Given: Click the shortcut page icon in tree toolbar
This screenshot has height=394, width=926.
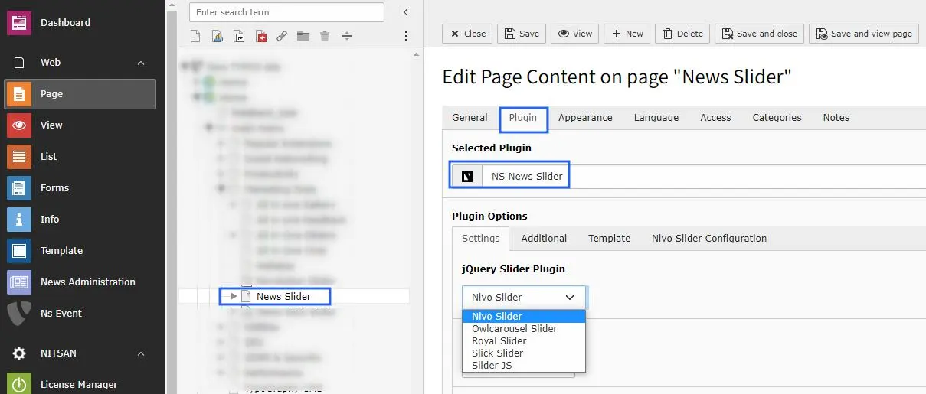Looking at the screenshot, I should pos(239,36).
